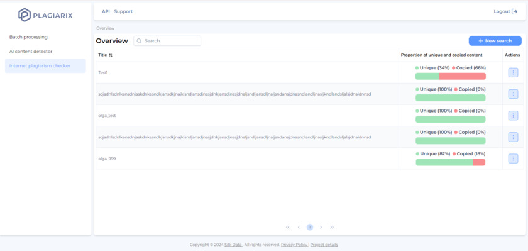528x251 pixels.
Task: Go to the next page
Action: pos(321,228)
